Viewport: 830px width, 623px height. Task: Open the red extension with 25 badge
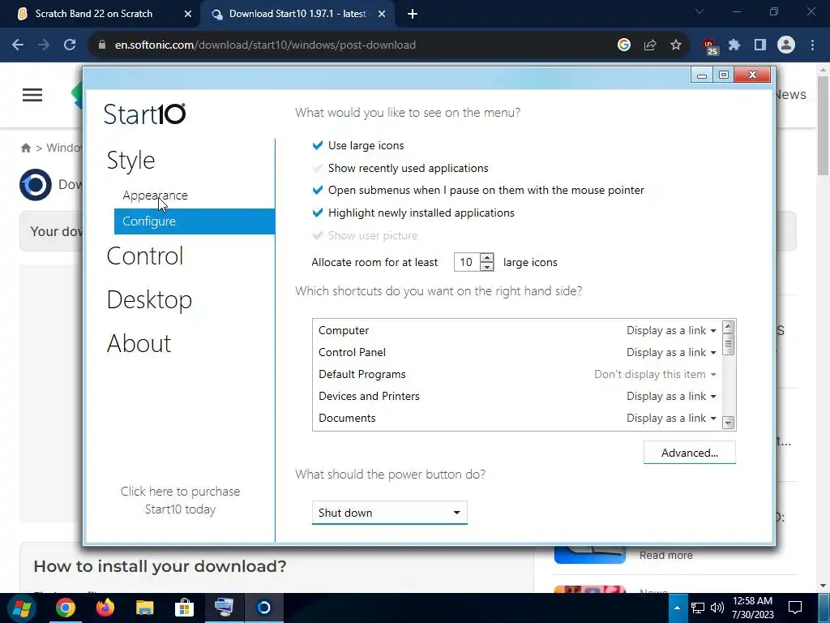pyautogui.click(x=709, y=46)
